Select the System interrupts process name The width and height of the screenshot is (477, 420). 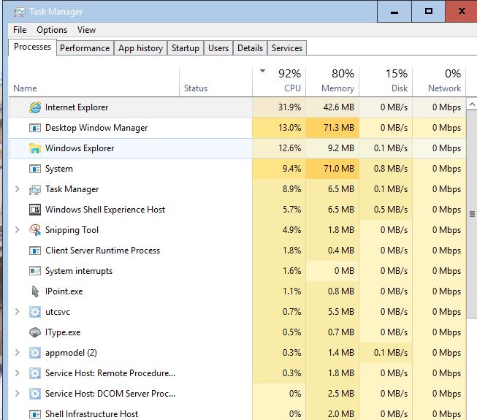click(79, 271)
